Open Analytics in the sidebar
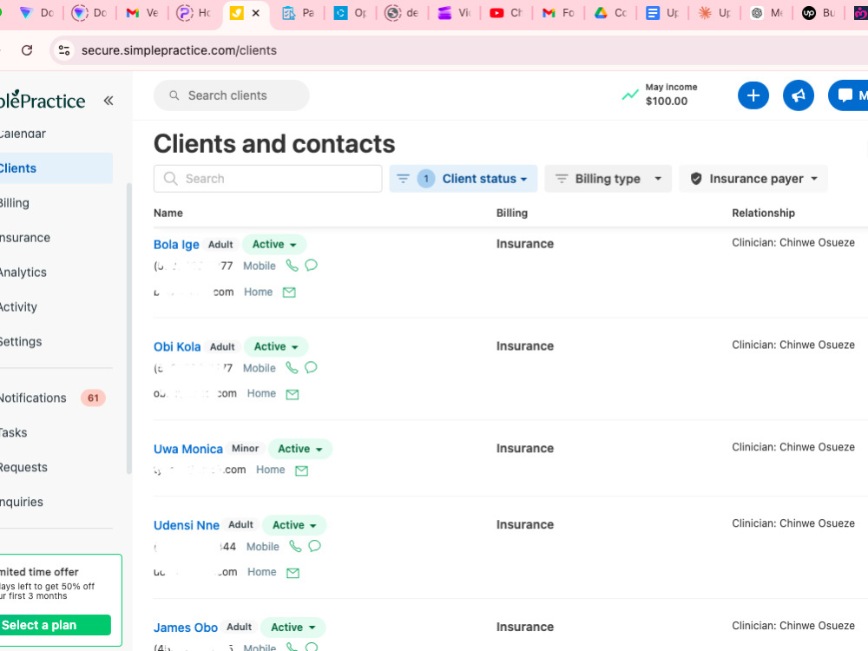Screen dimensions: 868x651 (x=23, y=273)
